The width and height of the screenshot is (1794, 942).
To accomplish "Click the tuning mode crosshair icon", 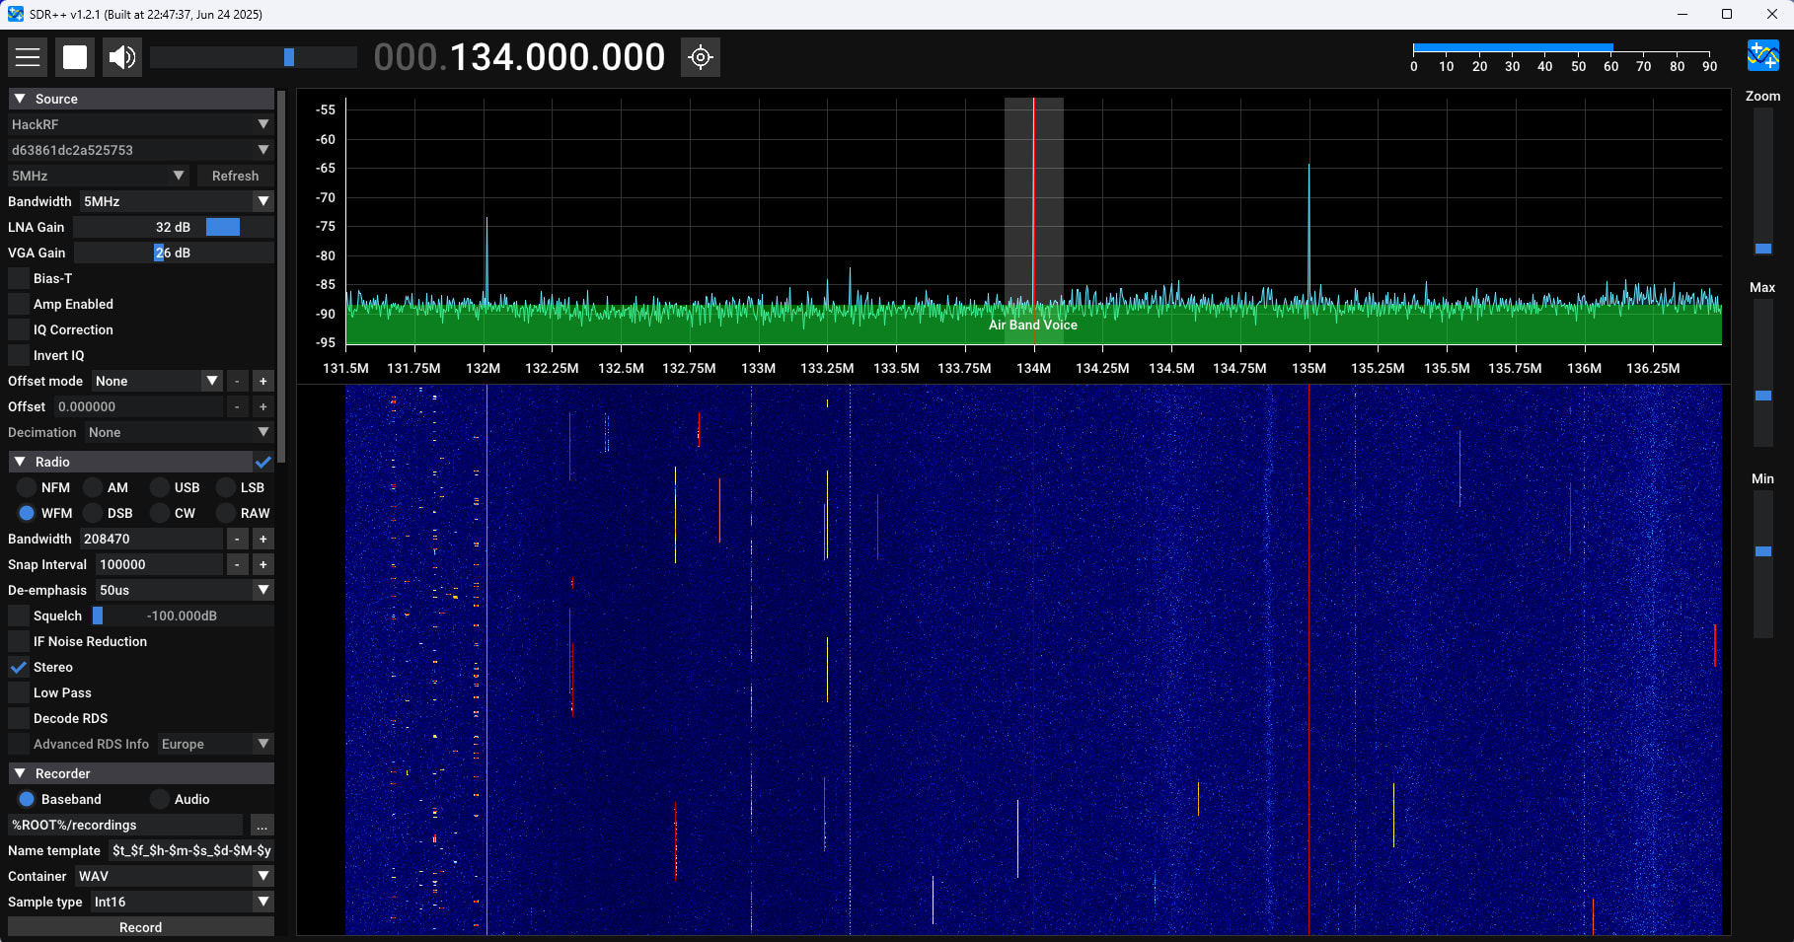I will click(x=701, y=57).
